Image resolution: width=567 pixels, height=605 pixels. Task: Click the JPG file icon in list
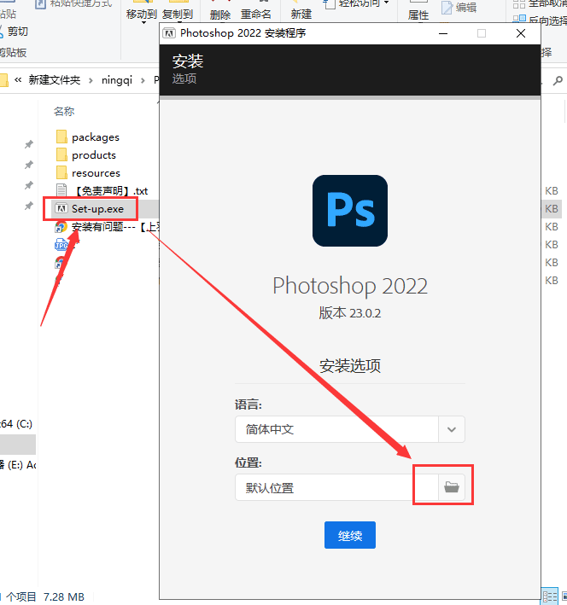tap(61, 245)
